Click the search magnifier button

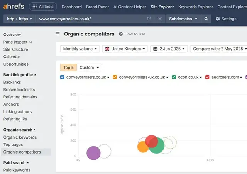coord(206,19)
